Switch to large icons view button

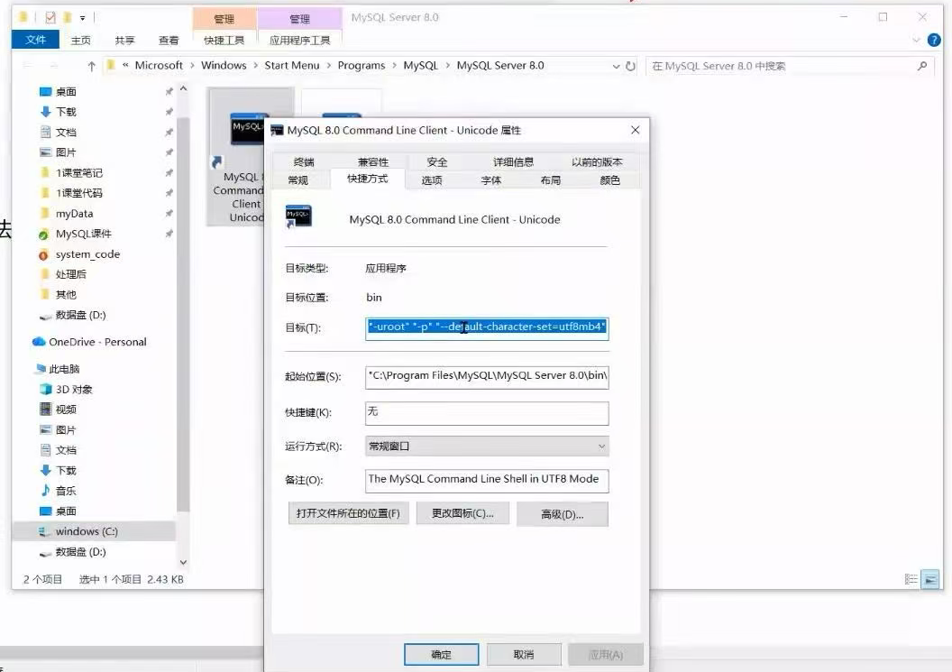(x=930, y=579)
